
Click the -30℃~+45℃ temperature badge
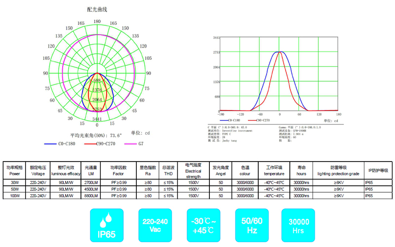tap(202, 225)
